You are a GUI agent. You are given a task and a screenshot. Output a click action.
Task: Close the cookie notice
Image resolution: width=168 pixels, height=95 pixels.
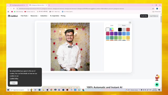14,83
